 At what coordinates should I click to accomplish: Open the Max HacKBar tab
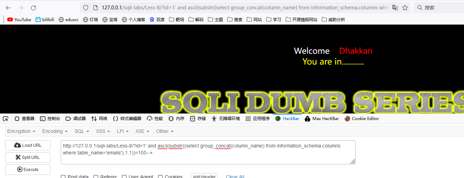pos(322,119)
